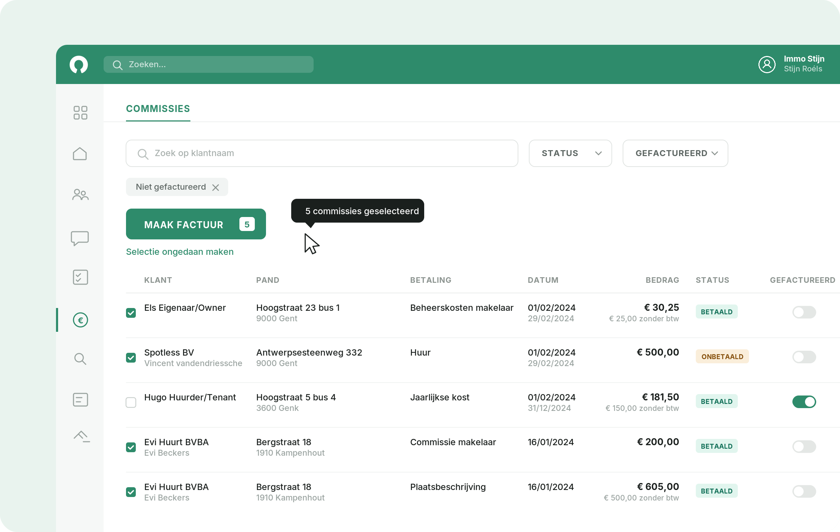The width and height of the screenshot is (840, 532).
Task: Click magnifier icon in klantnaam search field
Action: 143,154
